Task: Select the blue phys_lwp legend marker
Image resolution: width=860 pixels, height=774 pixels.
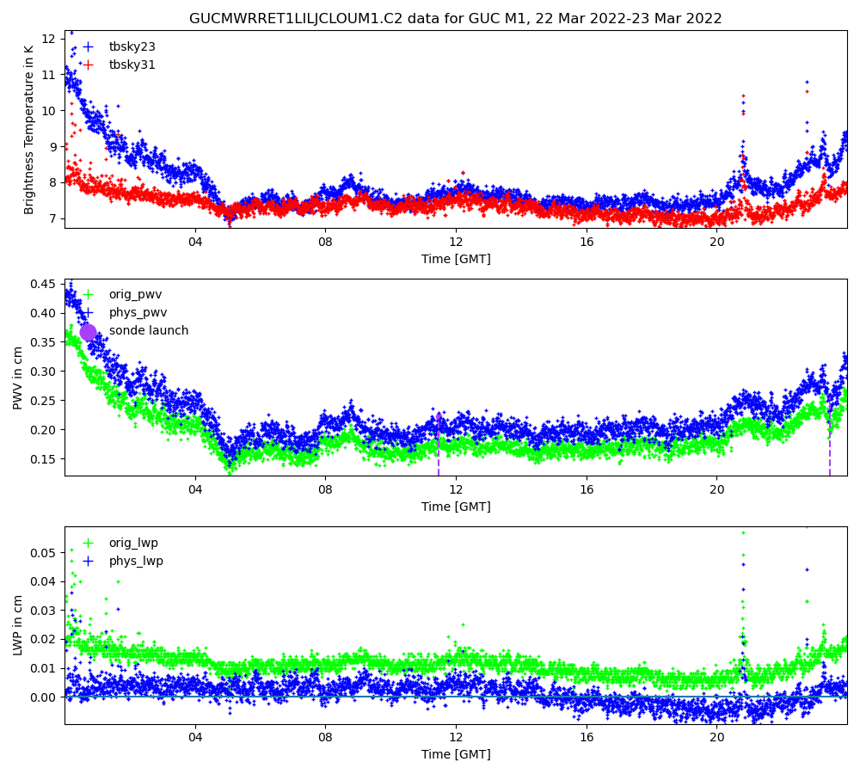Action: coord(88,562)
